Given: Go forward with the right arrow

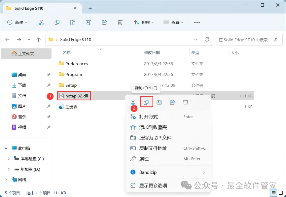Looking at the screenshot, I should 19,39.
